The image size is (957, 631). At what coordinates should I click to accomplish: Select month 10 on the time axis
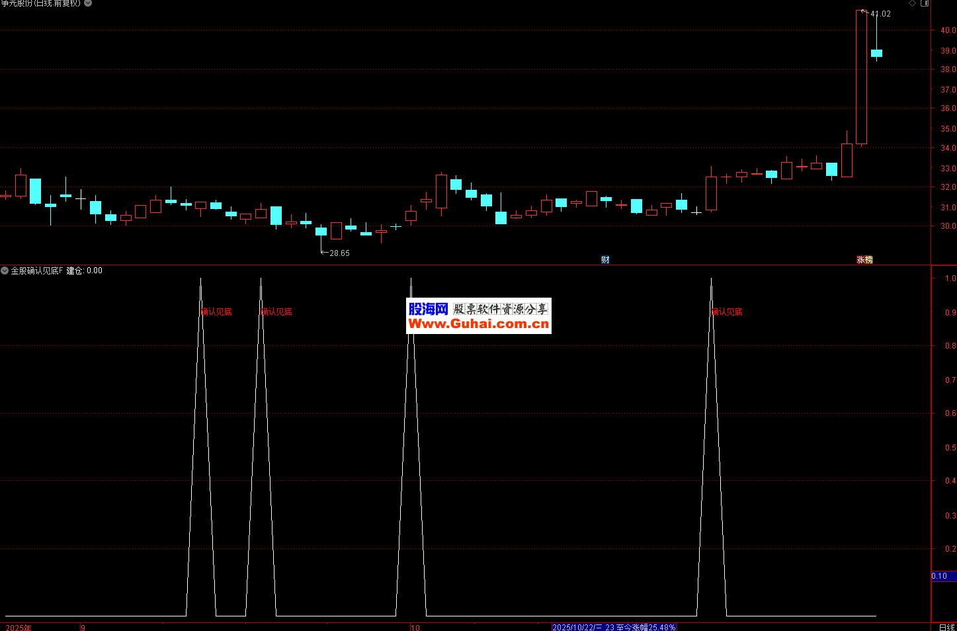pos(415,627)
